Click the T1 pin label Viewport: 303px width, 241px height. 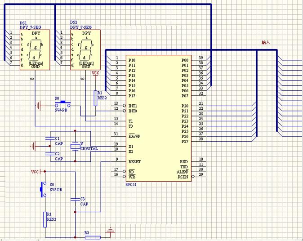click(x=131, y=121)
